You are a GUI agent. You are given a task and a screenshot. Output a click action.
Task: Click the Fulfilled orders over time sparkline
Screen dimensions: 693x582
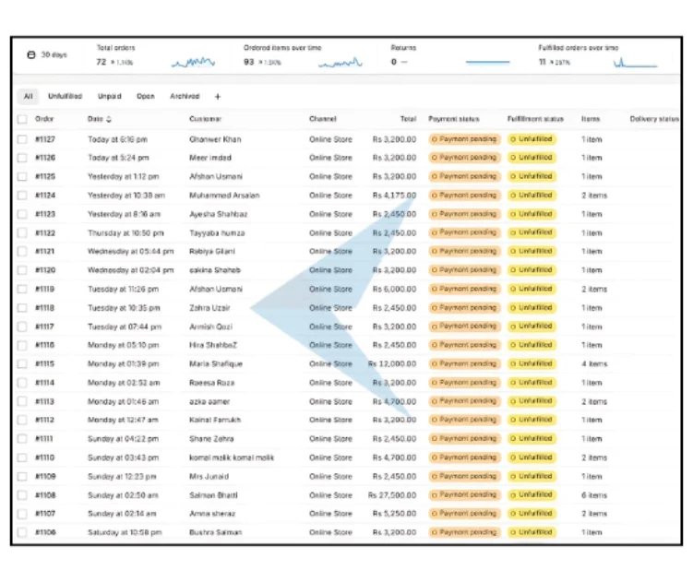click(635, 63)
